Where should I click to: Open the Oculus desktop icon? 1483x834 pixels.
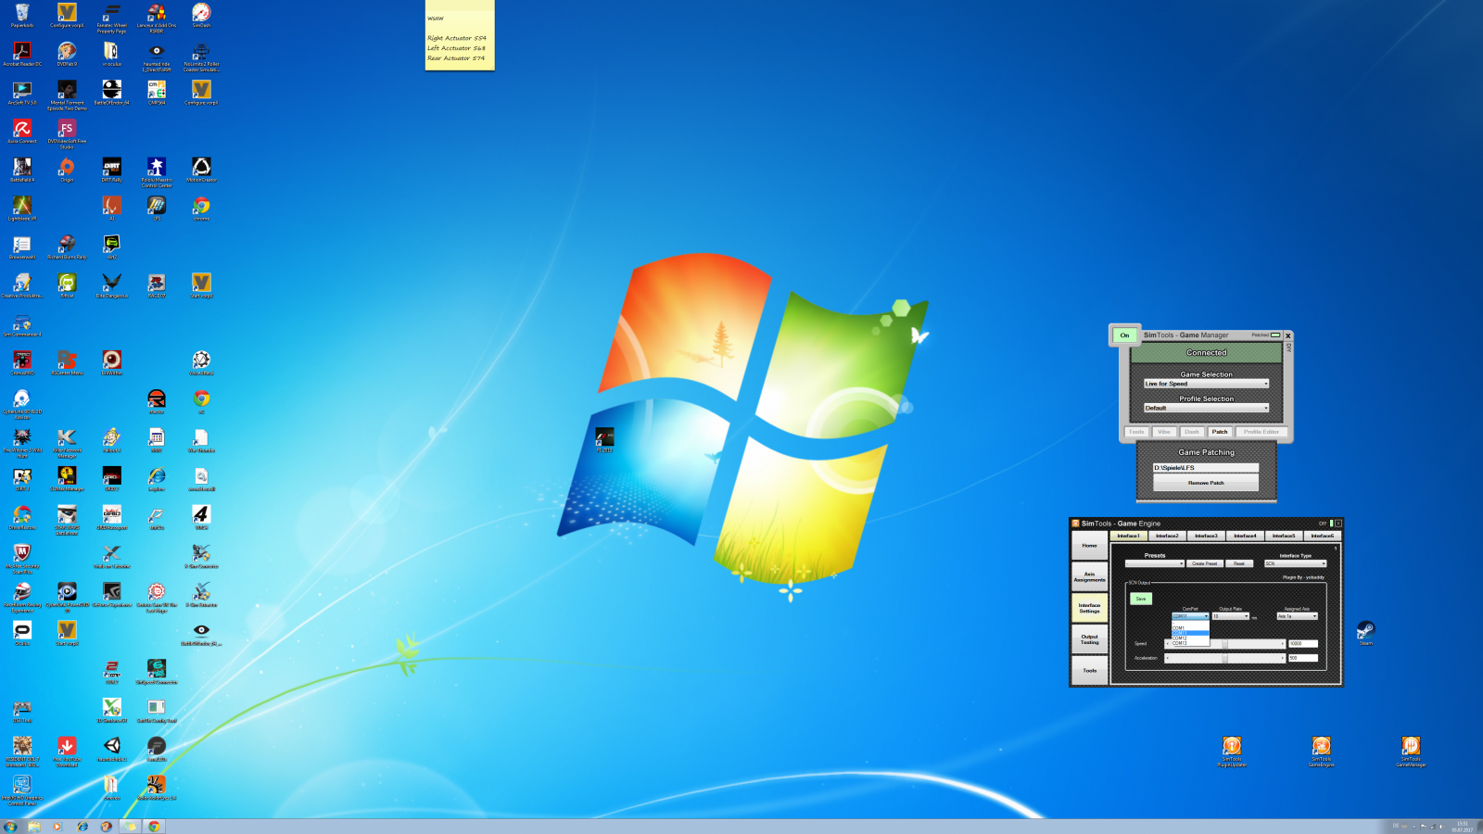22,633
